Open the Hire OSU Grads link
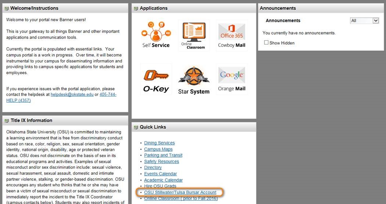Viewport: 386px width, 204px height. click(x=160, y=186)
